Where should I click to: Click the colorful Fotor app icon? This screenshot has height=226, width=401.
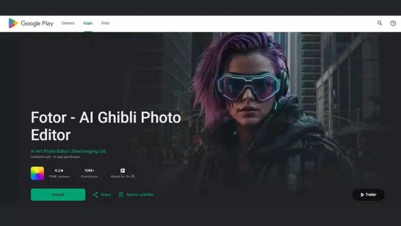click(x=38, y=173)
